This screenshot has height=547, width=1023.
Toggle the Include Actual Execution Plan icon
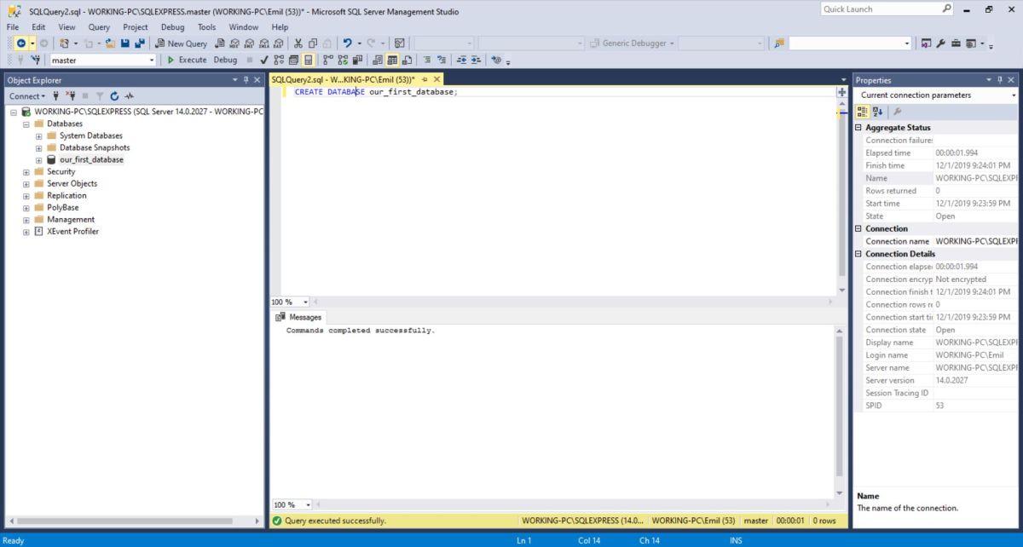pyautogui.click(x=327, y=60)
